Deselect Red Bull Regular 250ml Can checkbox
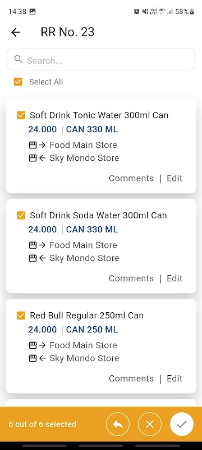The image size is (202, 450). point(21,316)
